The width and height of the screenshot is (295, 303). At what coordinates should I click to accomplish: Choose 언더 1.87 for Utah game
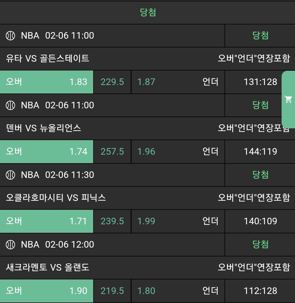tap(178, 82)
